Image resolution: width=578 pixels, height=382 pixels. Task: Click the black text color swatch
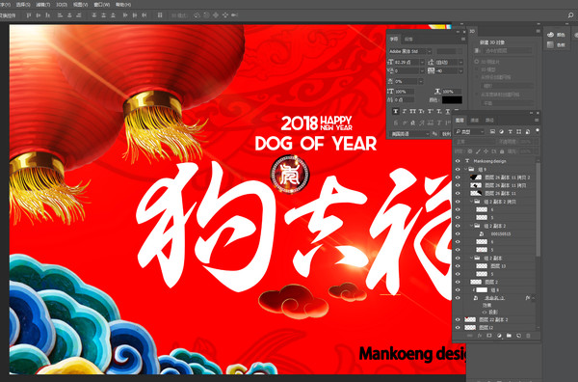coord(452,99)
